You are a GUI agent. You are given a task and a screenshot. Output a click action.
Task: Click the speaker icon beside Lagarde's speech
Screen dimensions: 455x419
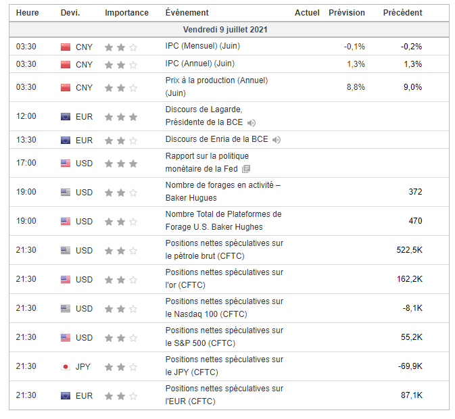pyautogui.click(x=252, y=122)
